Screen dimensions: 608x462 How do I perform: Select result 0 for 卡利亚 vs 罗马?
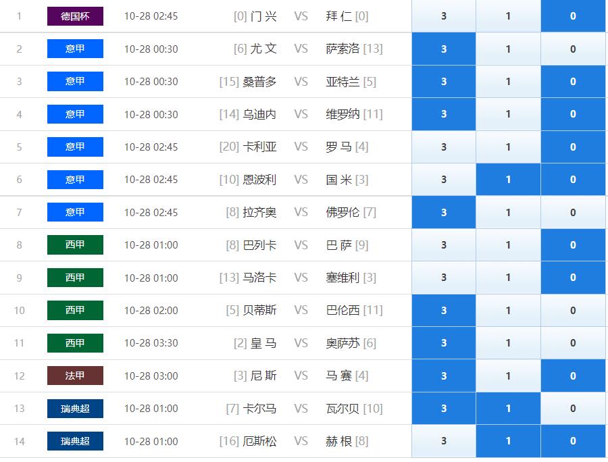click(x=573, y=147)
